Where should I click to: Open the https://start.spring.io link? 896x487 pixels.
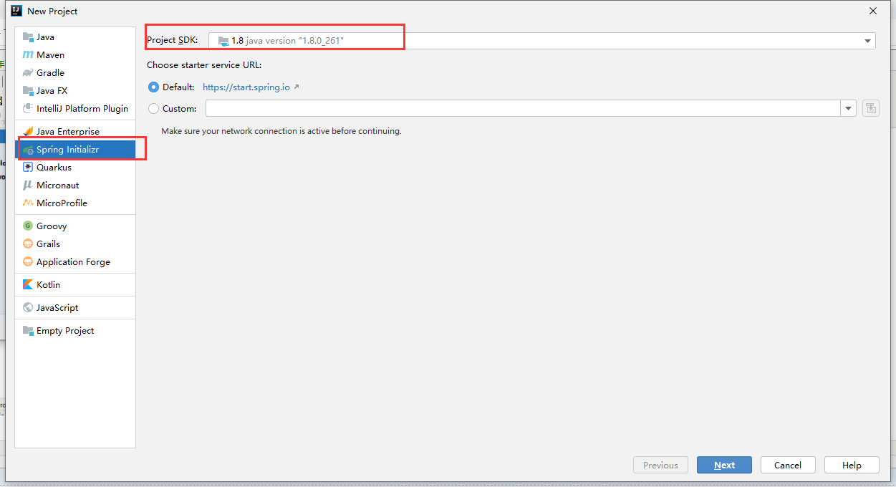246,87
